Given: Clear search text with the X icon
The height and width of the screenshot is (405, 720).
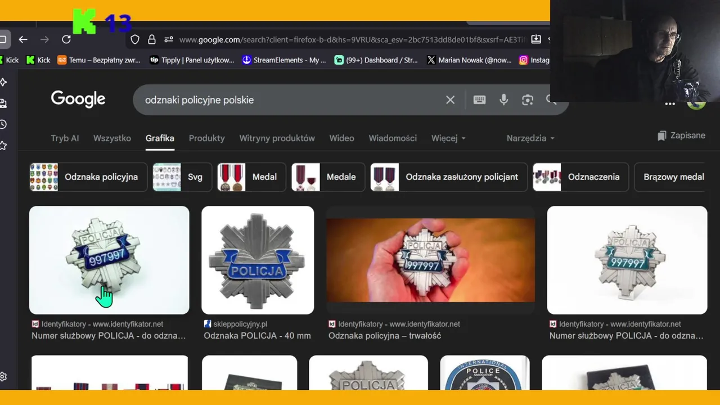Looking at the screenshot, I should [450, 100].
